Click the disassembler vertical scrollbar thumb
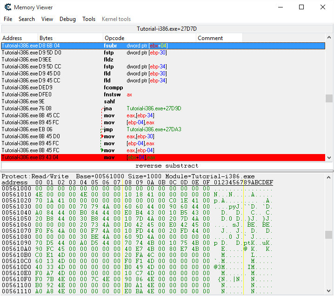Viewport: 334px width, 296px height. (329, 98)
